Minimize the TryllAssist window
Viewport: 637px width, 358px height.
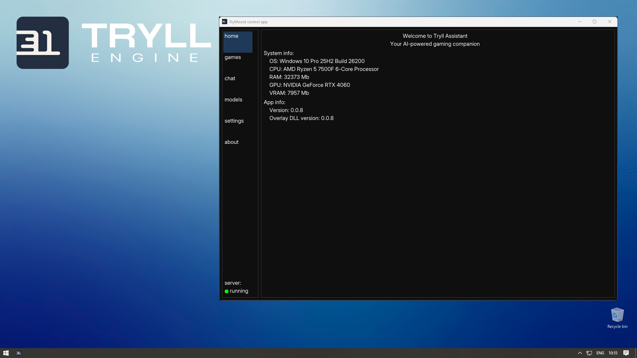pyautogui.click(x=579, y=22)
